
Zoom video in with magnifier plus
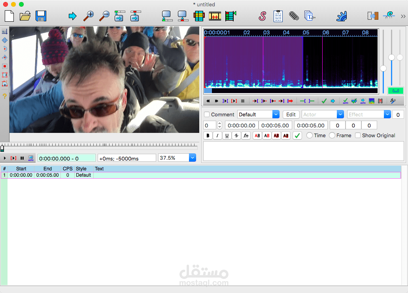pyautogui.click(x=89, y=16)
